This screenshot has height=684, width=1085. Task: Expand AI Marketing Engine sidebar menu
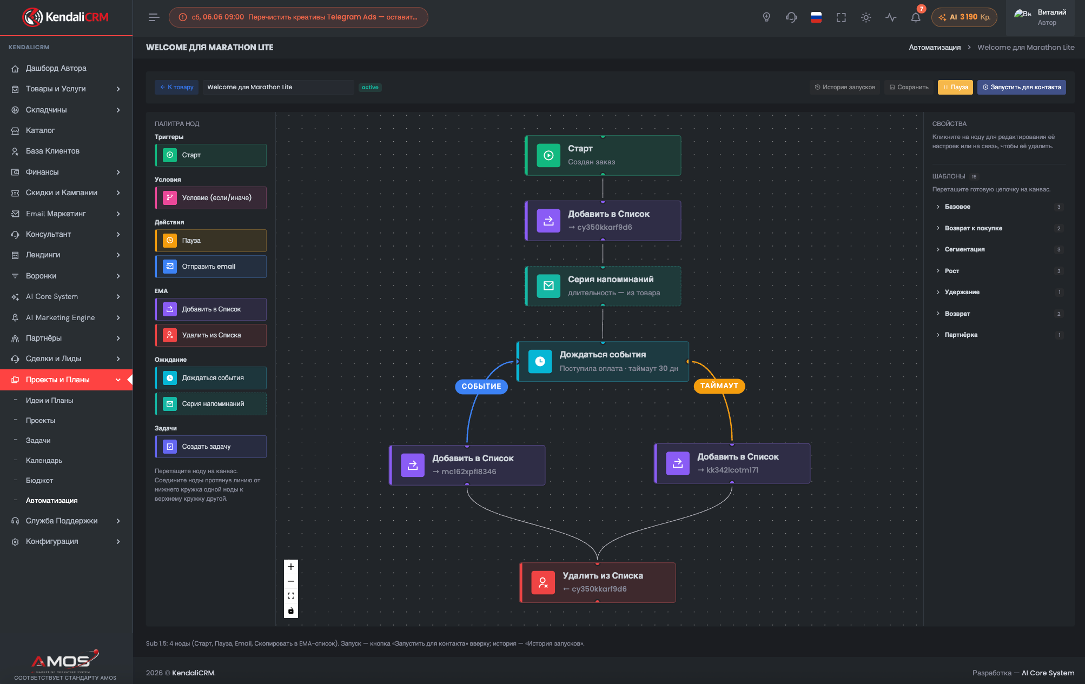pos(66,317)
